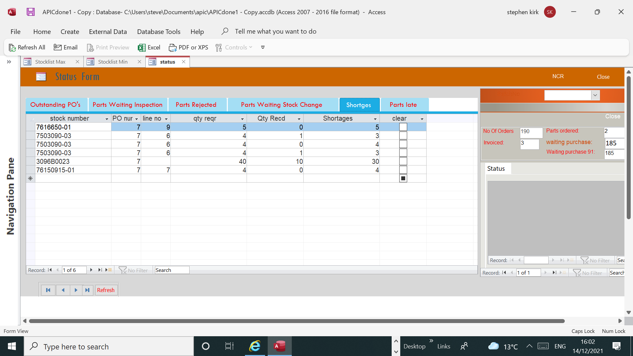Export as PDF or XPS
Screen dimensions: 633x356
[189, 47]
